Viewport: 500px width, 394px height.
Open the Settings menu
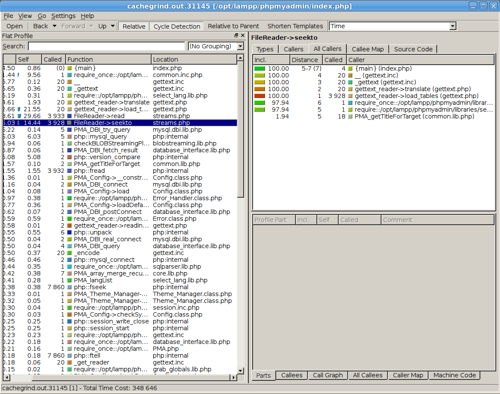(x=63, y=16)
